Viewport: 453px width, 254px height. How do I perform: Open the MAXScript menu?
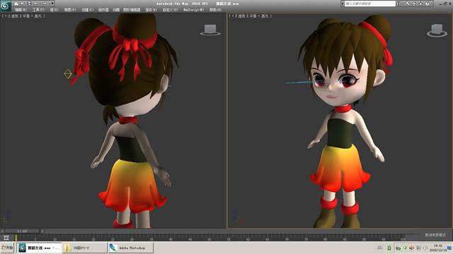[x=193, y=10]
